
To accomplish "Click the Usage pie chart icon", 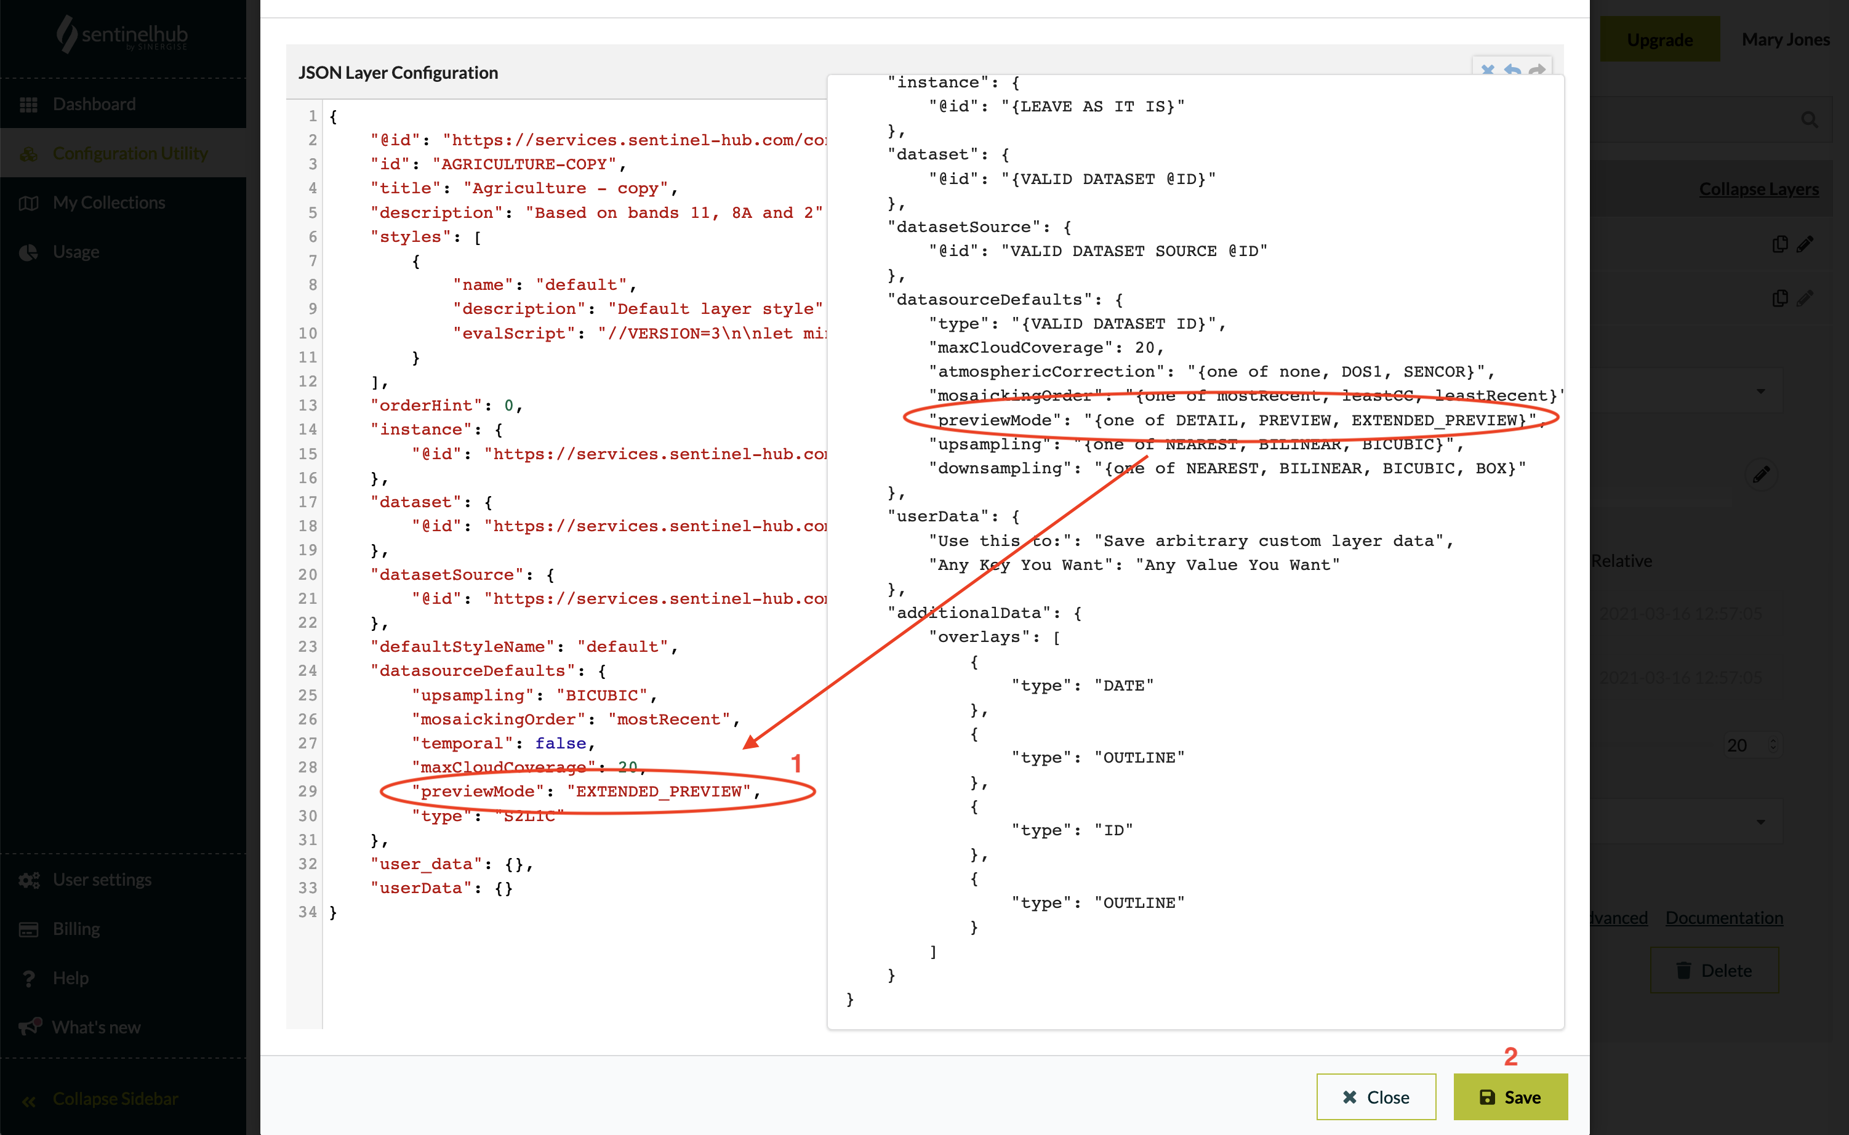I will (x=28, y=252).
